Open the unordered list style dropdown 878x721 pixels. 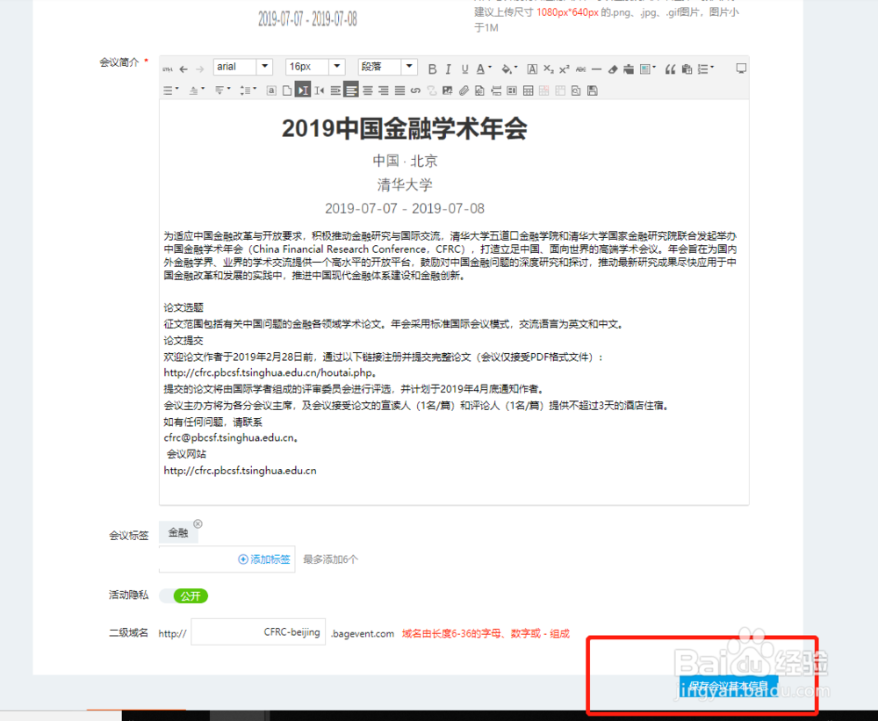click(177, 89)
